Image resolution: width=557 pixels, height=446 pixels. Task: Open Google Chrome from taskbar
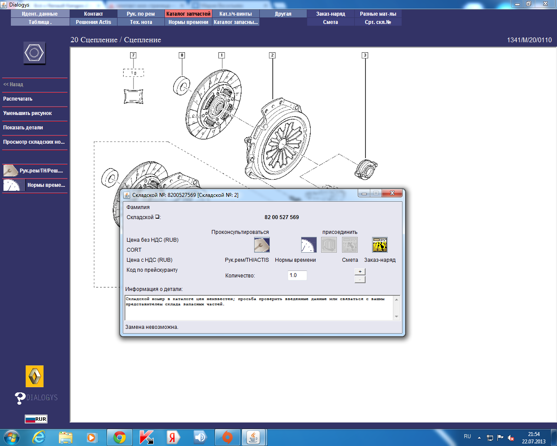click(120, 437)
